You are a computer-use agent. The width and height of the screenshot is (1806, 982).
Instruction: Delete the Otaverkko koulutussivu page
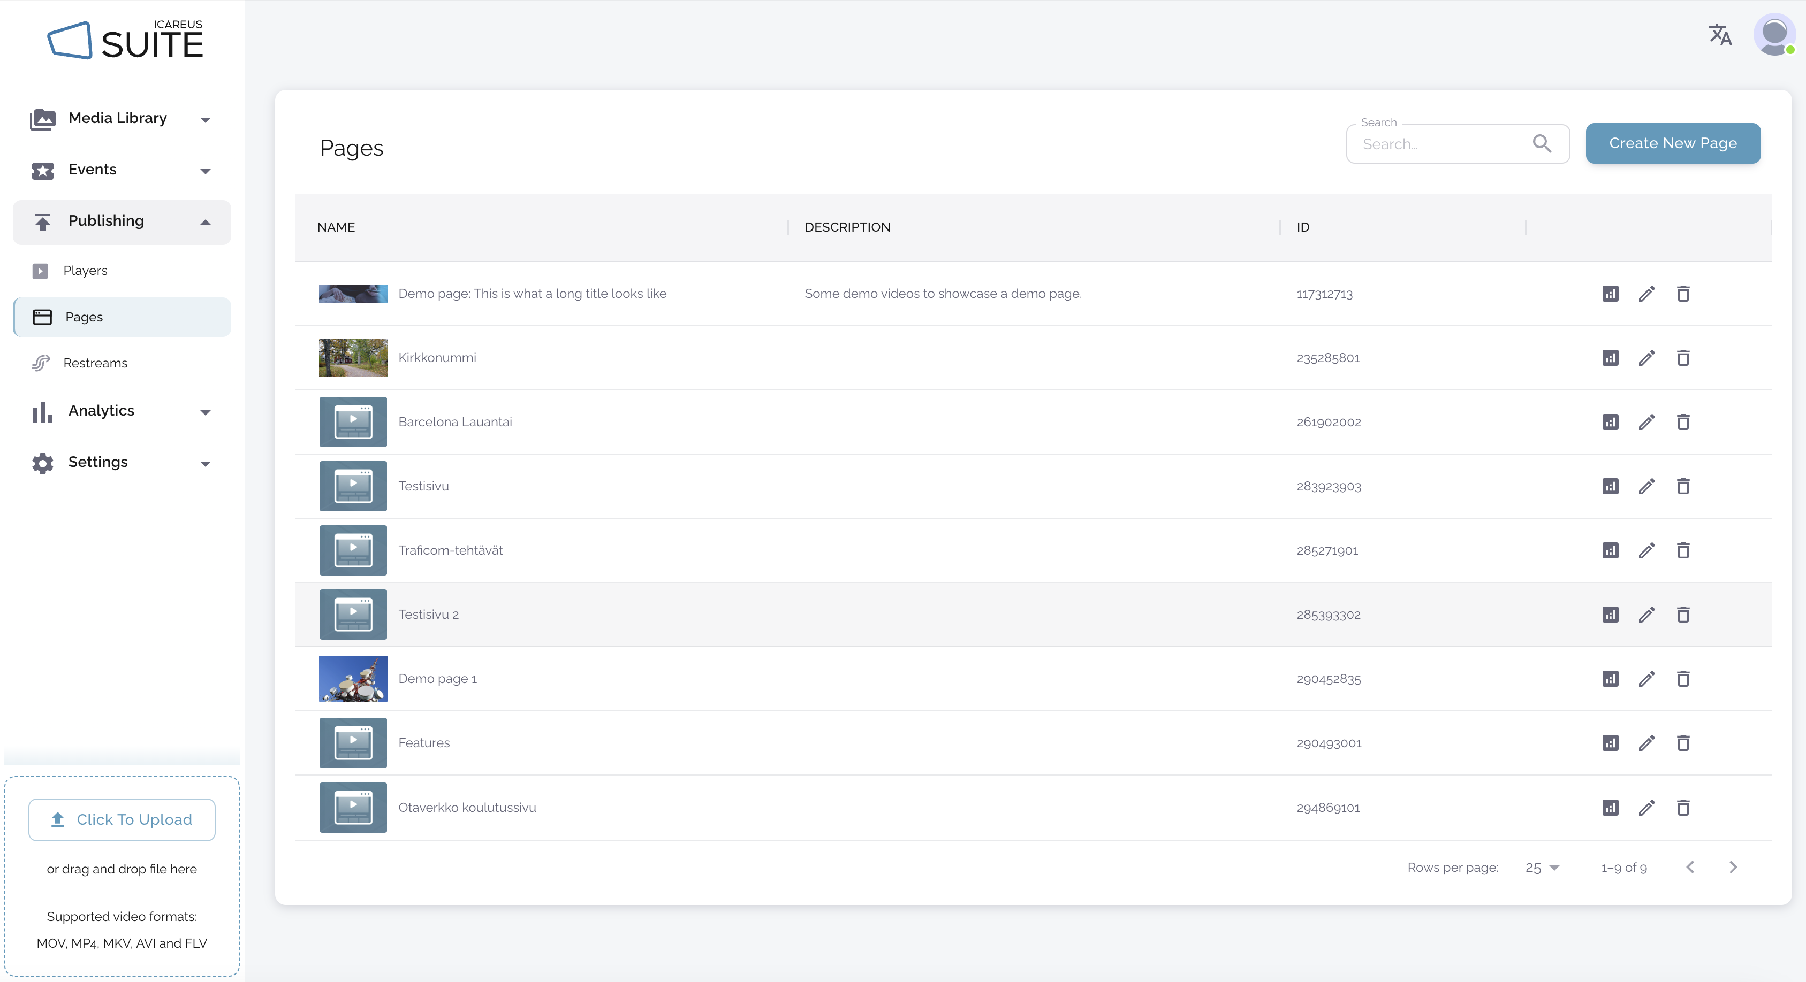click(1682, 808)
